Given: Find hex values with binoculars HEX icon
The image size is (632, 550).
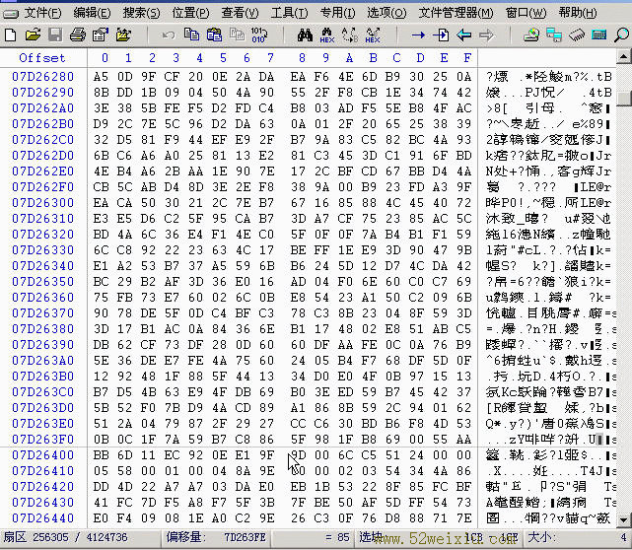Looking at the screenshot, I should point(327,35).
